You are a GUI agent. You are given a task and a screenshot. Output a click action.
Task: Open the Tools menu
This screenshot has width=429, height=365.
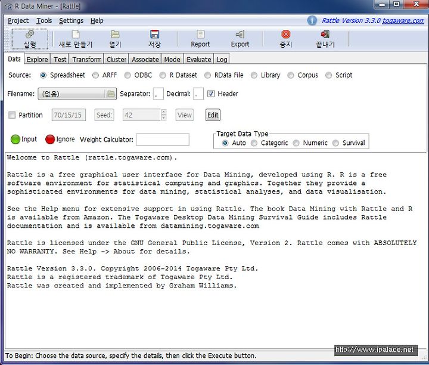click(44, 21)
